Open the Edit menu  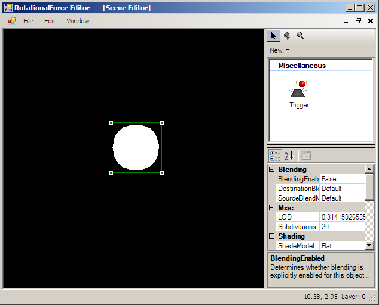tap(50, 21)
